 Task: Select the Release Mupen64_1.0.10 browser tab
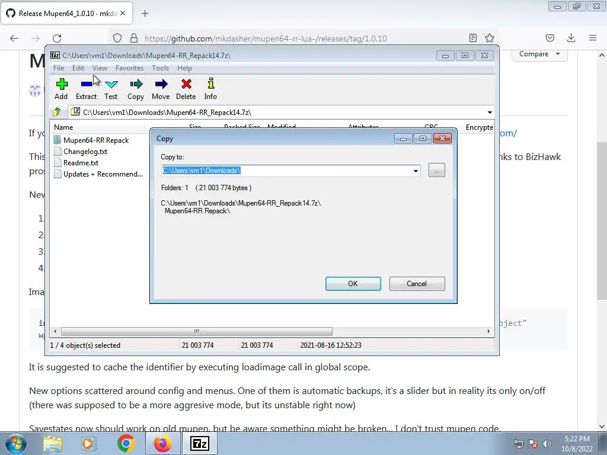67,14
